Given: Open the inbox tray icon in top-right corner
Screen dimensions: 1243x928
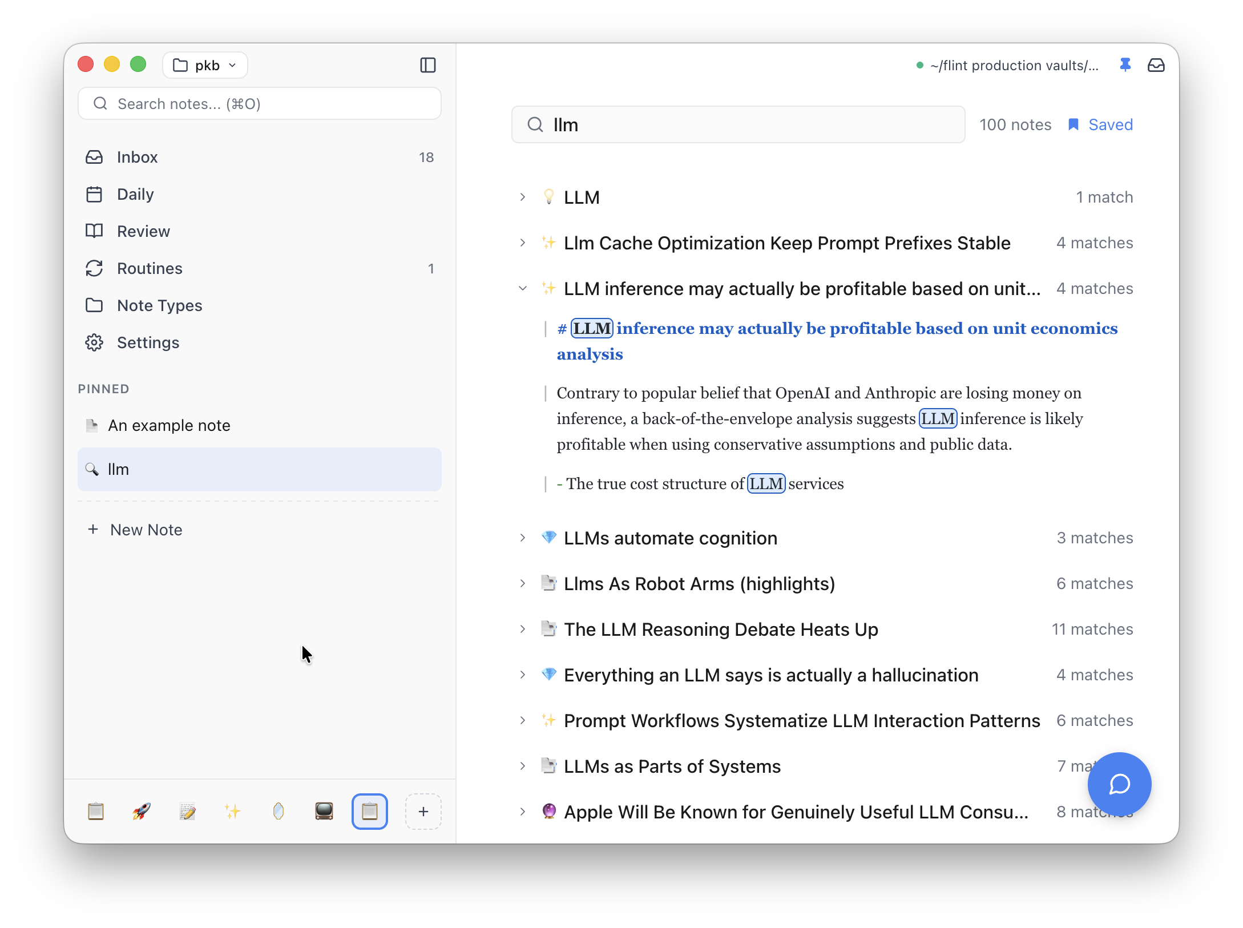Looking at the screenshot, I should point(1156,65).
